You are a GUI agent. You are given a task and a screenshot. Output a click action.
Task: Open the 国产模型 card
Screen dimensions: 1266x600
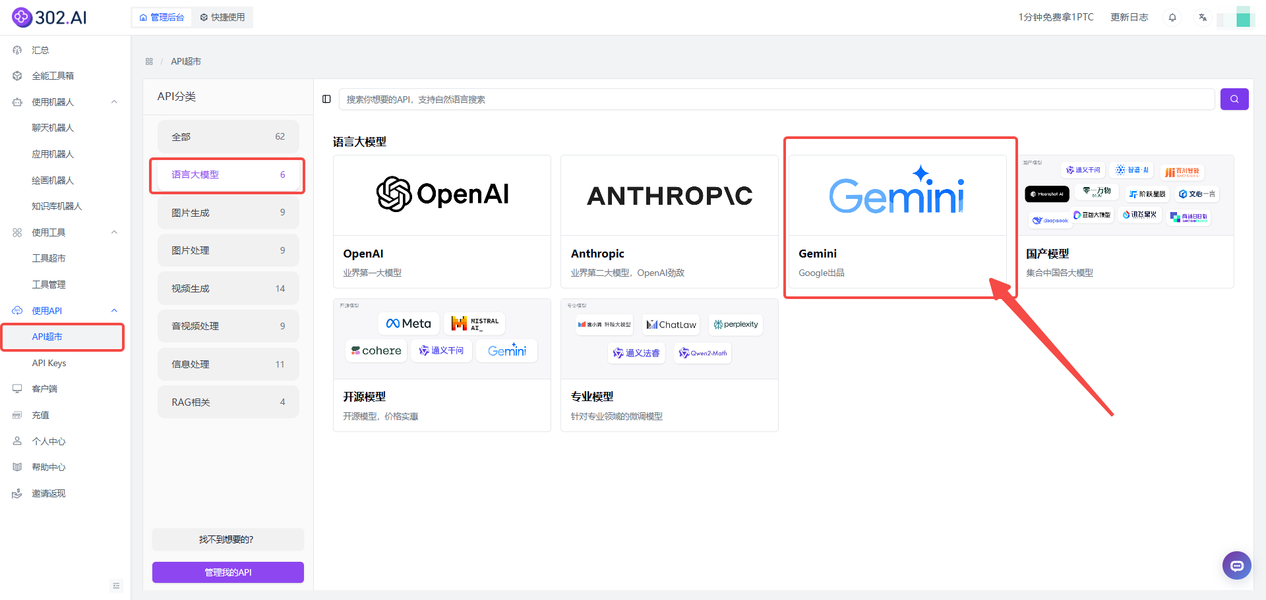point(1126,222)
